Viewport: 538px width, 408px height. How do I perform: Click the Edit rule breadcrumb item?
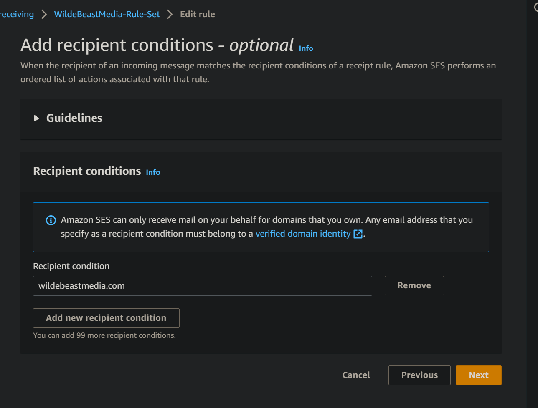pyautogui.click(x=197, y=14)
